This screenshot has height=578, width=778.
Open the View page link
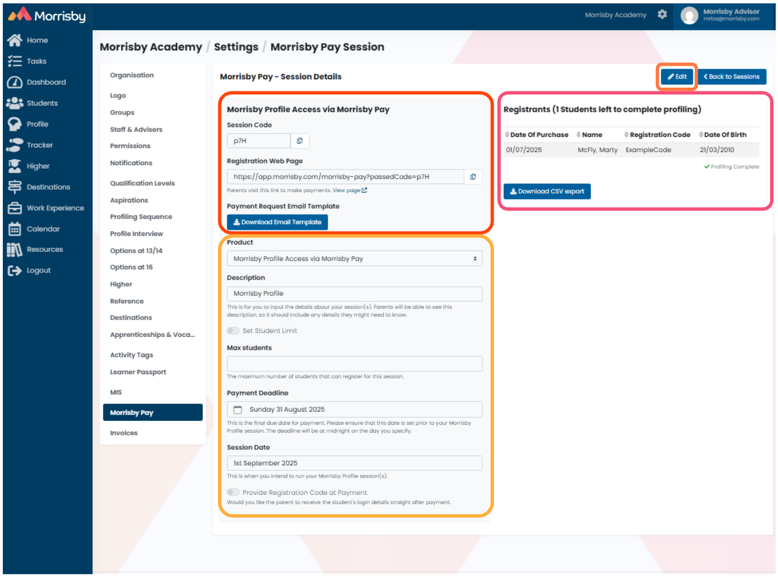[x=346, y=190]
